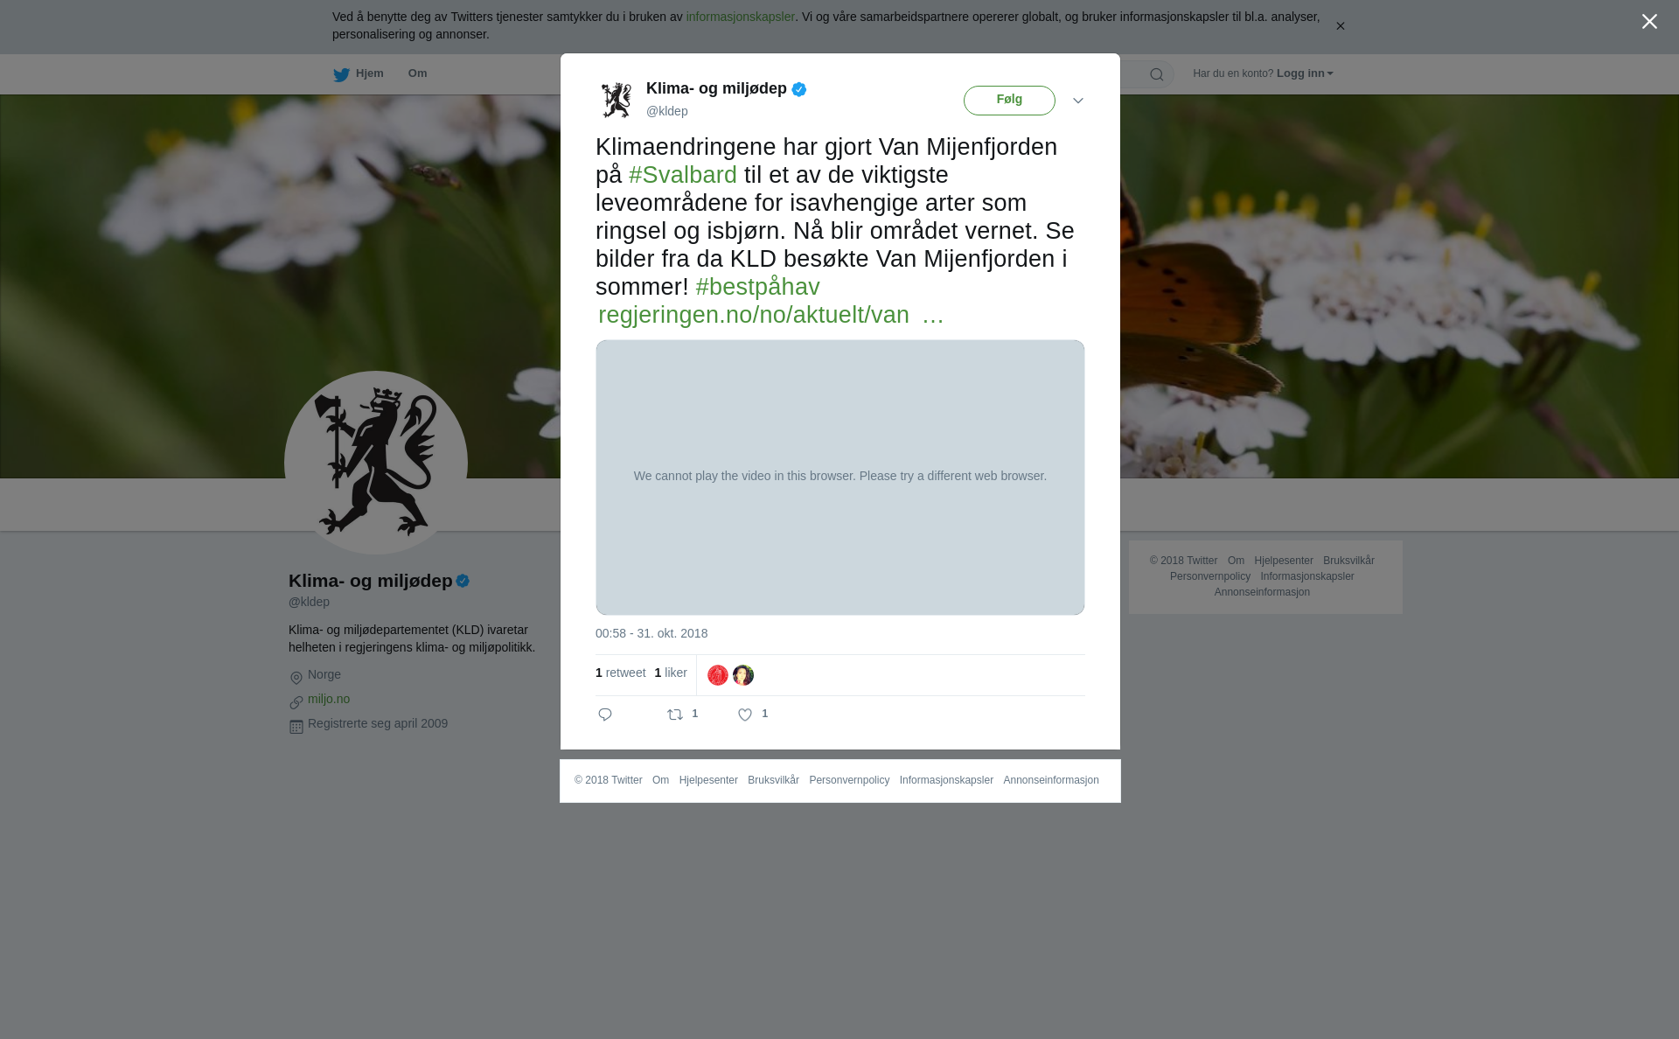Open the miljo.no profile link
This screenshot has height=1039, width=1679.
329,699
